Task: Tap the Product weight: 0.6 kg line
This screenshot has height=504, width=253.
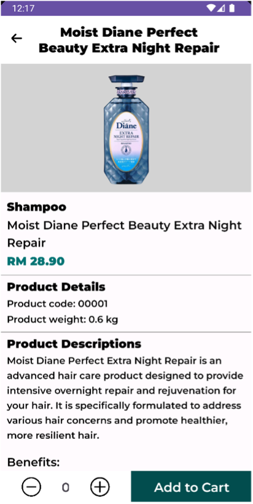Action: point(63,319)
